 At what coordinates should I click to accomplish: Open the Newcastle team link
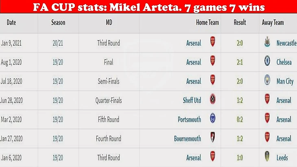coord(286,43)
